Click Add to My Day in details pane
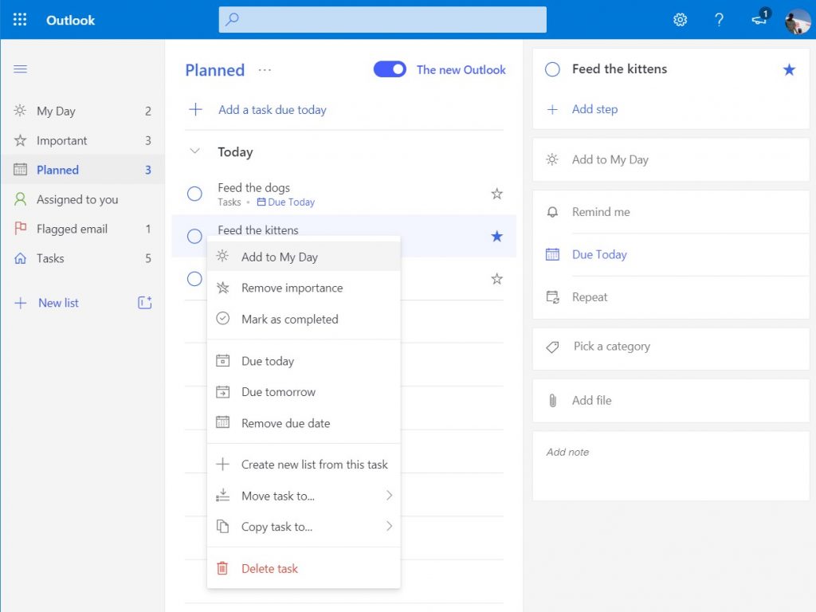816x612 pixels. 671,159
